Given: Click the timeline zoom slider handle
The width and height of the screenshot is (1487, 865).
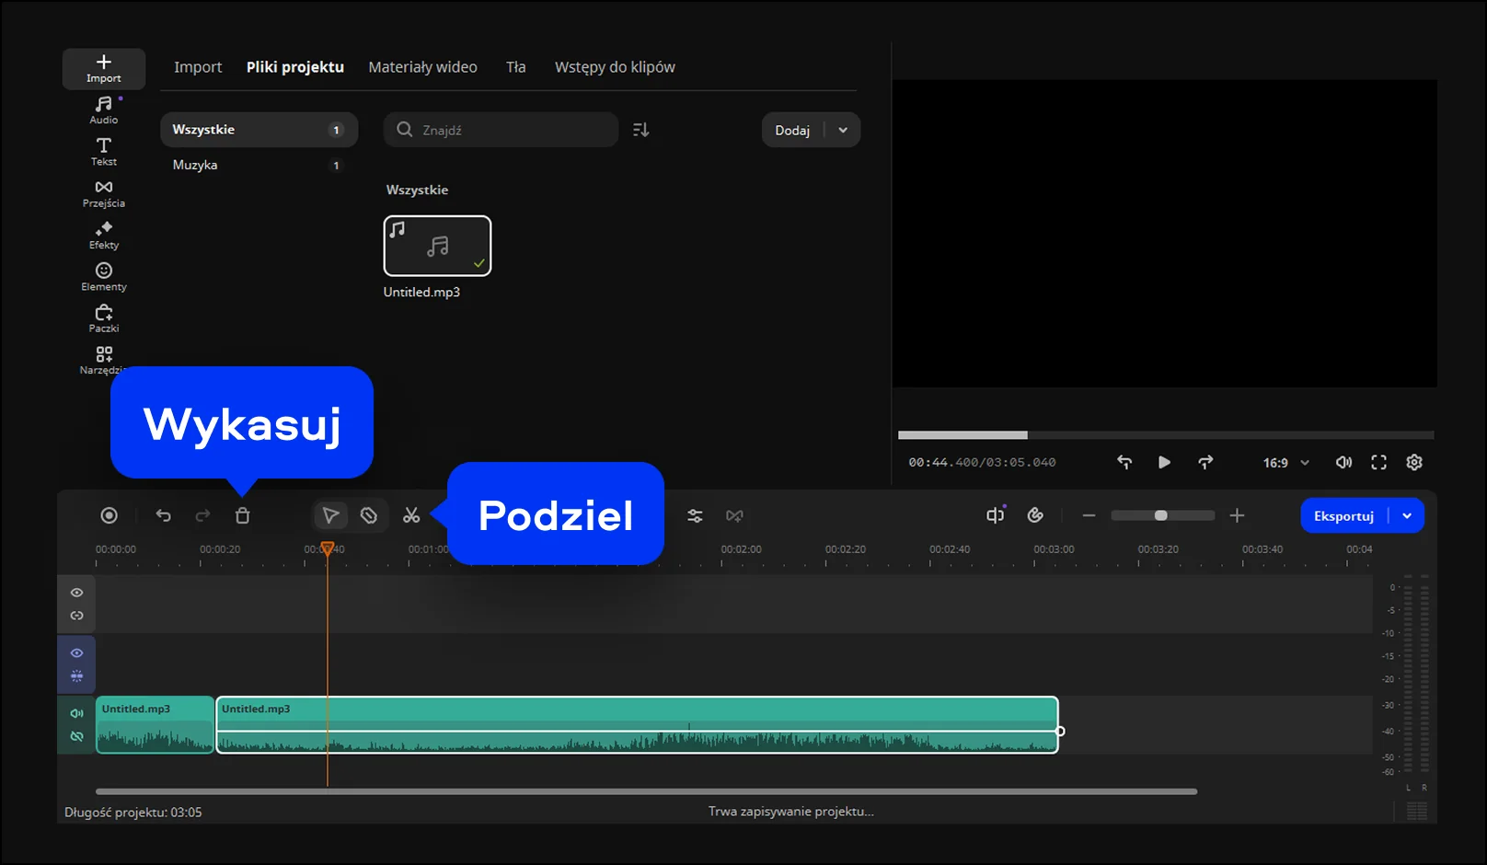Looking at the screenshot, I should click(x=1161, y=515).
